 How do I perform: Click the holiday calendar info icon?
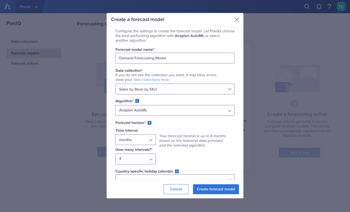coord(177,171)
